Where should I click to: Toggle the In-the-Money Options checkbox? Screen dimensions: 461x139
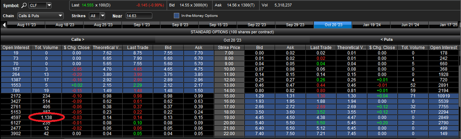pyautogui.click(x=177, y=16)
